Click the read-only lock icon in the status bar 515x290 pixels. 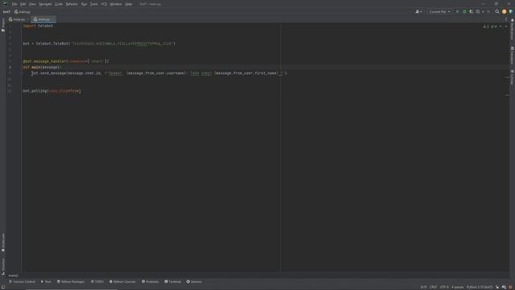click(x=497, y=287)
